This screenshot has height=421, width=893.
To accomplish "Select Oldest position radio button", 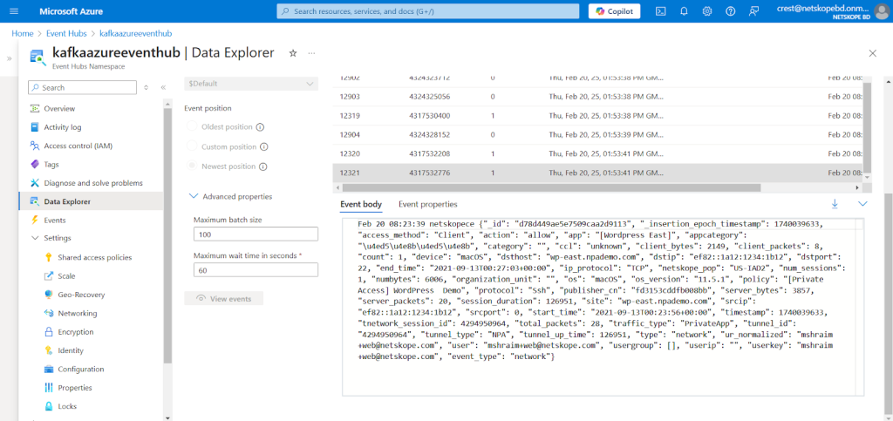I will 192,127.
